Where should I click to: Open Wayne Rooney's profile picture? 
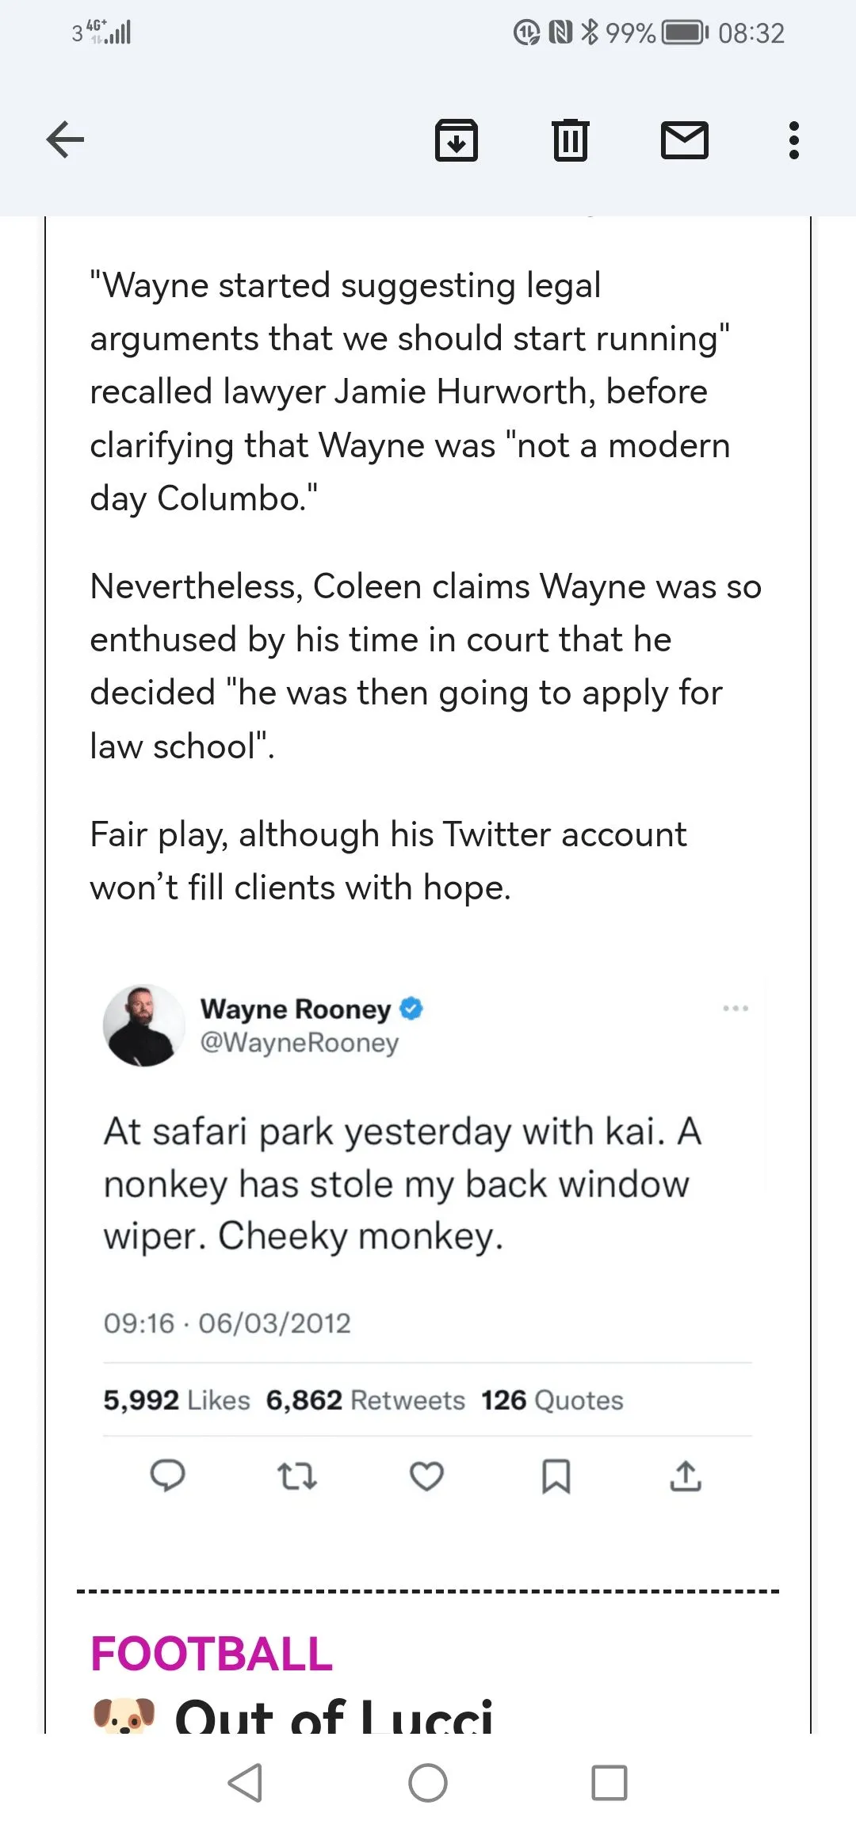[143, 1025]
